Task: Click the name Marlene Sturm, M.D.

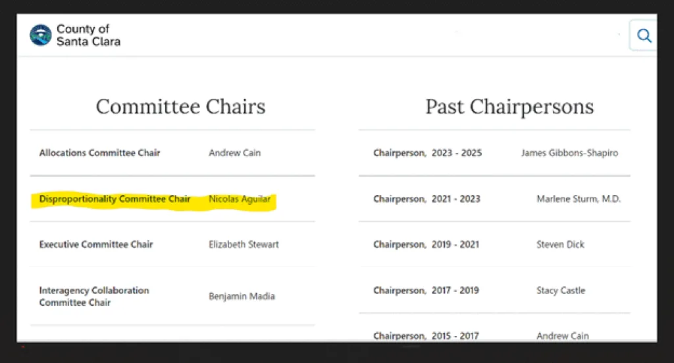Action: click(579, 199)
